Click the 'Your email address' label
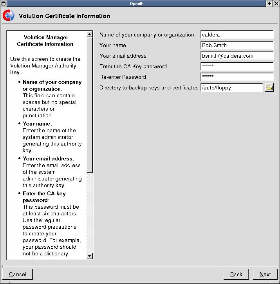This screenshot has height=284, width=280. (x=123, y=56)
